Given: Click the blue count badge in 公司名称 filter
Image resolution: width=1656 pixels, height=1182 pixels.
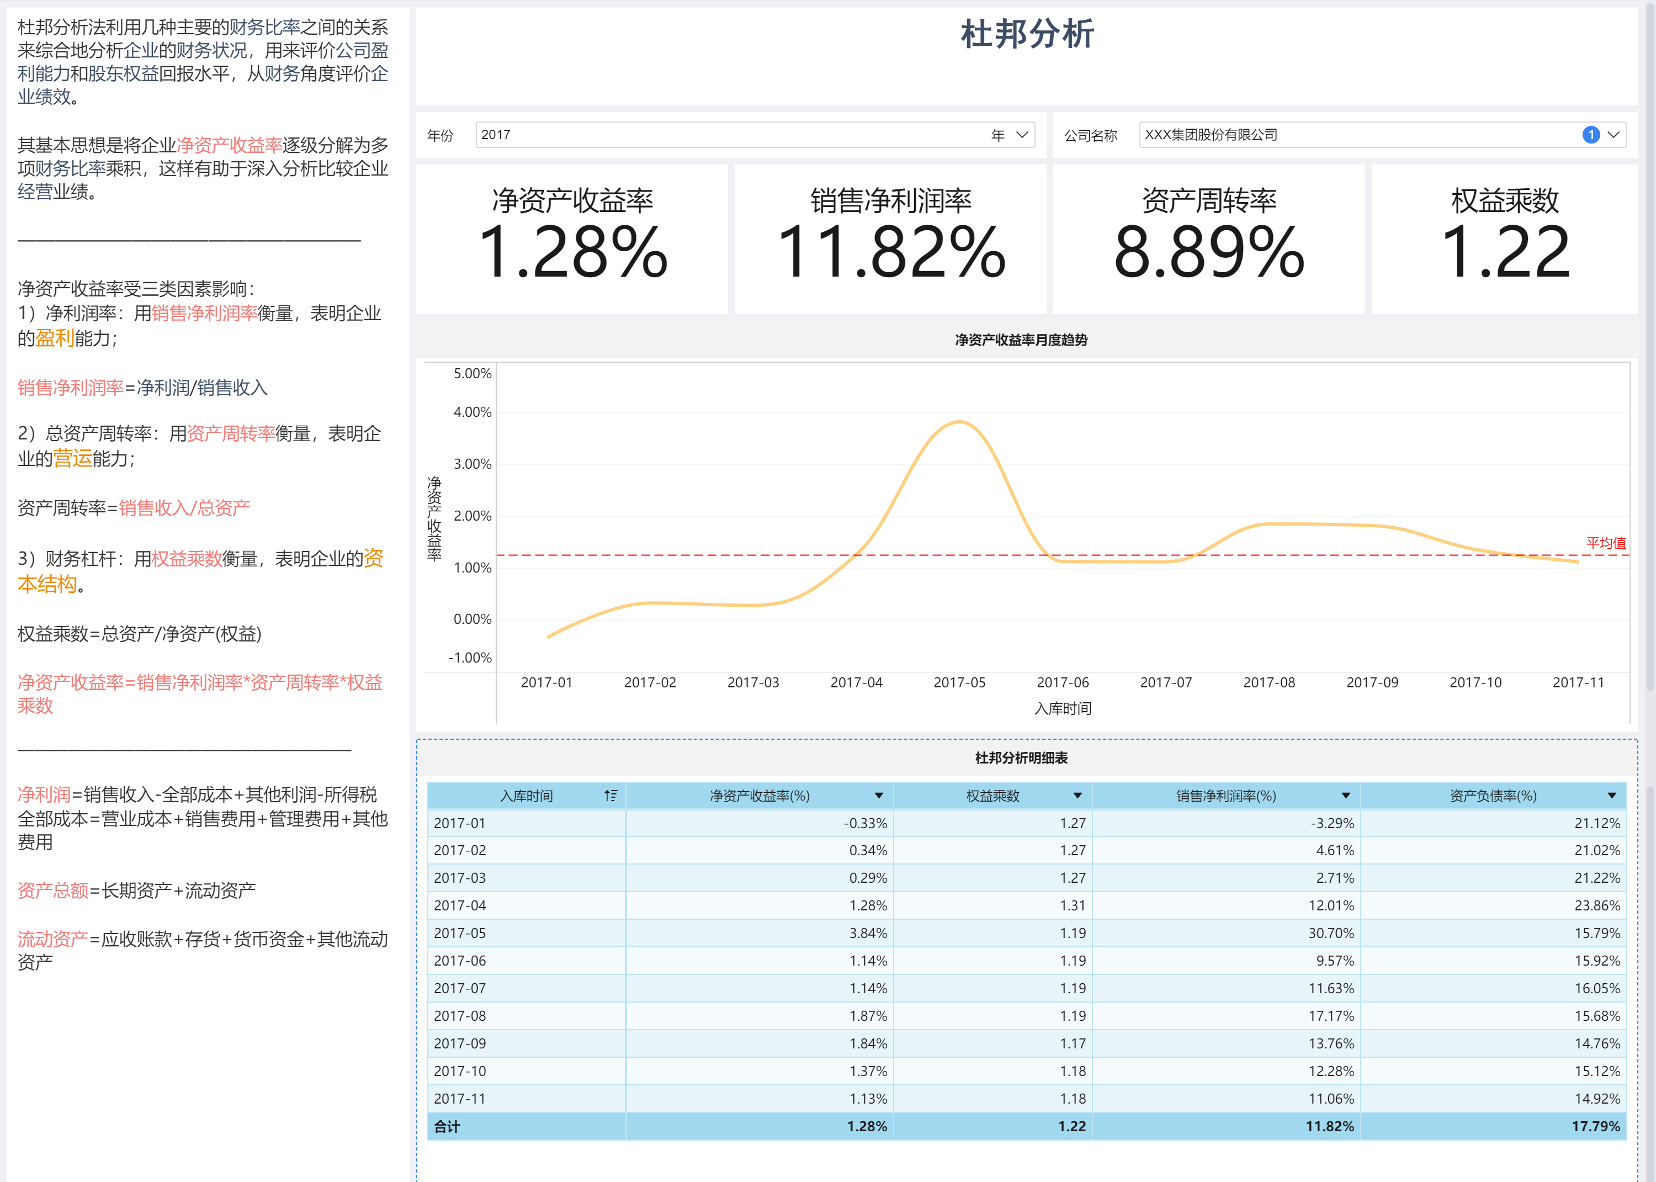Looking at the screenshot, I should point(1590,135).
